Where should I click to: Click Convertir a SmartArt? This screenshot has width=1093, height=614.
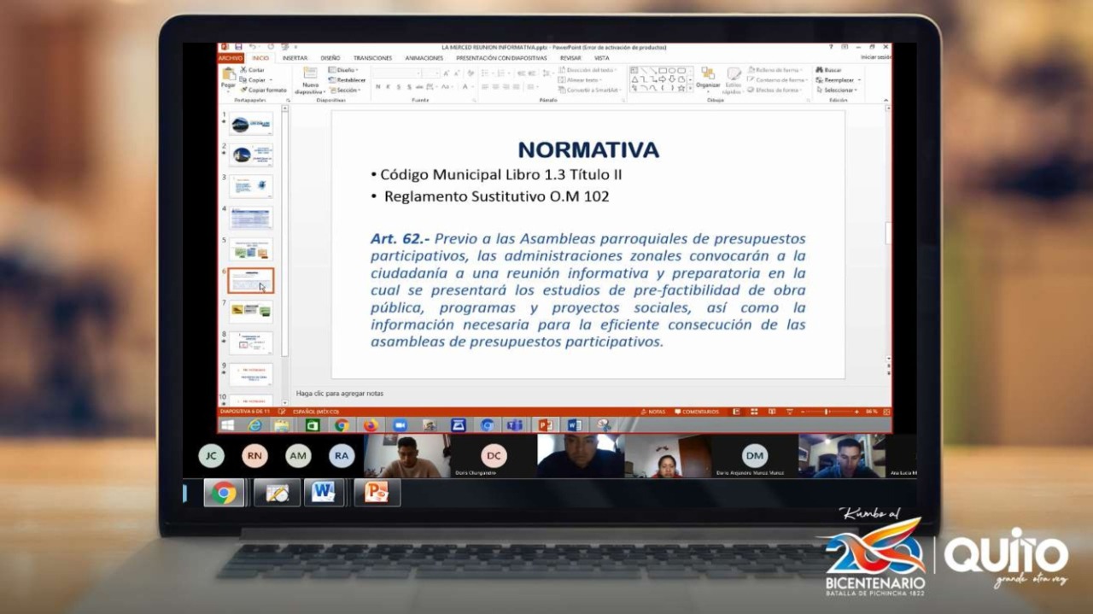click(x=588, y=90)
